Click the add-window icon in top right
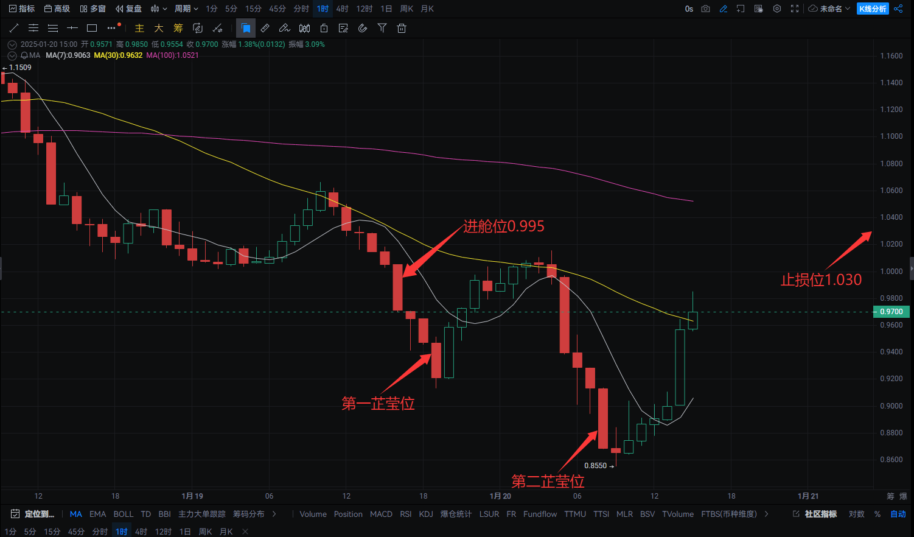914x537 pixels. coord(741,9)
